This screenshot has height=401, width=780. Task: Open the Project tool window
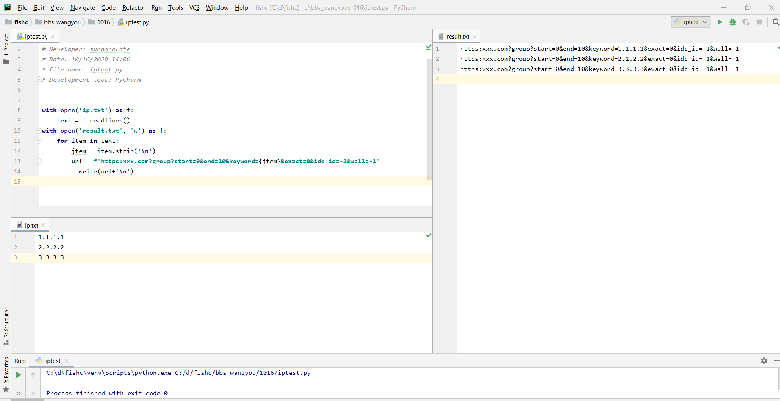6,49
